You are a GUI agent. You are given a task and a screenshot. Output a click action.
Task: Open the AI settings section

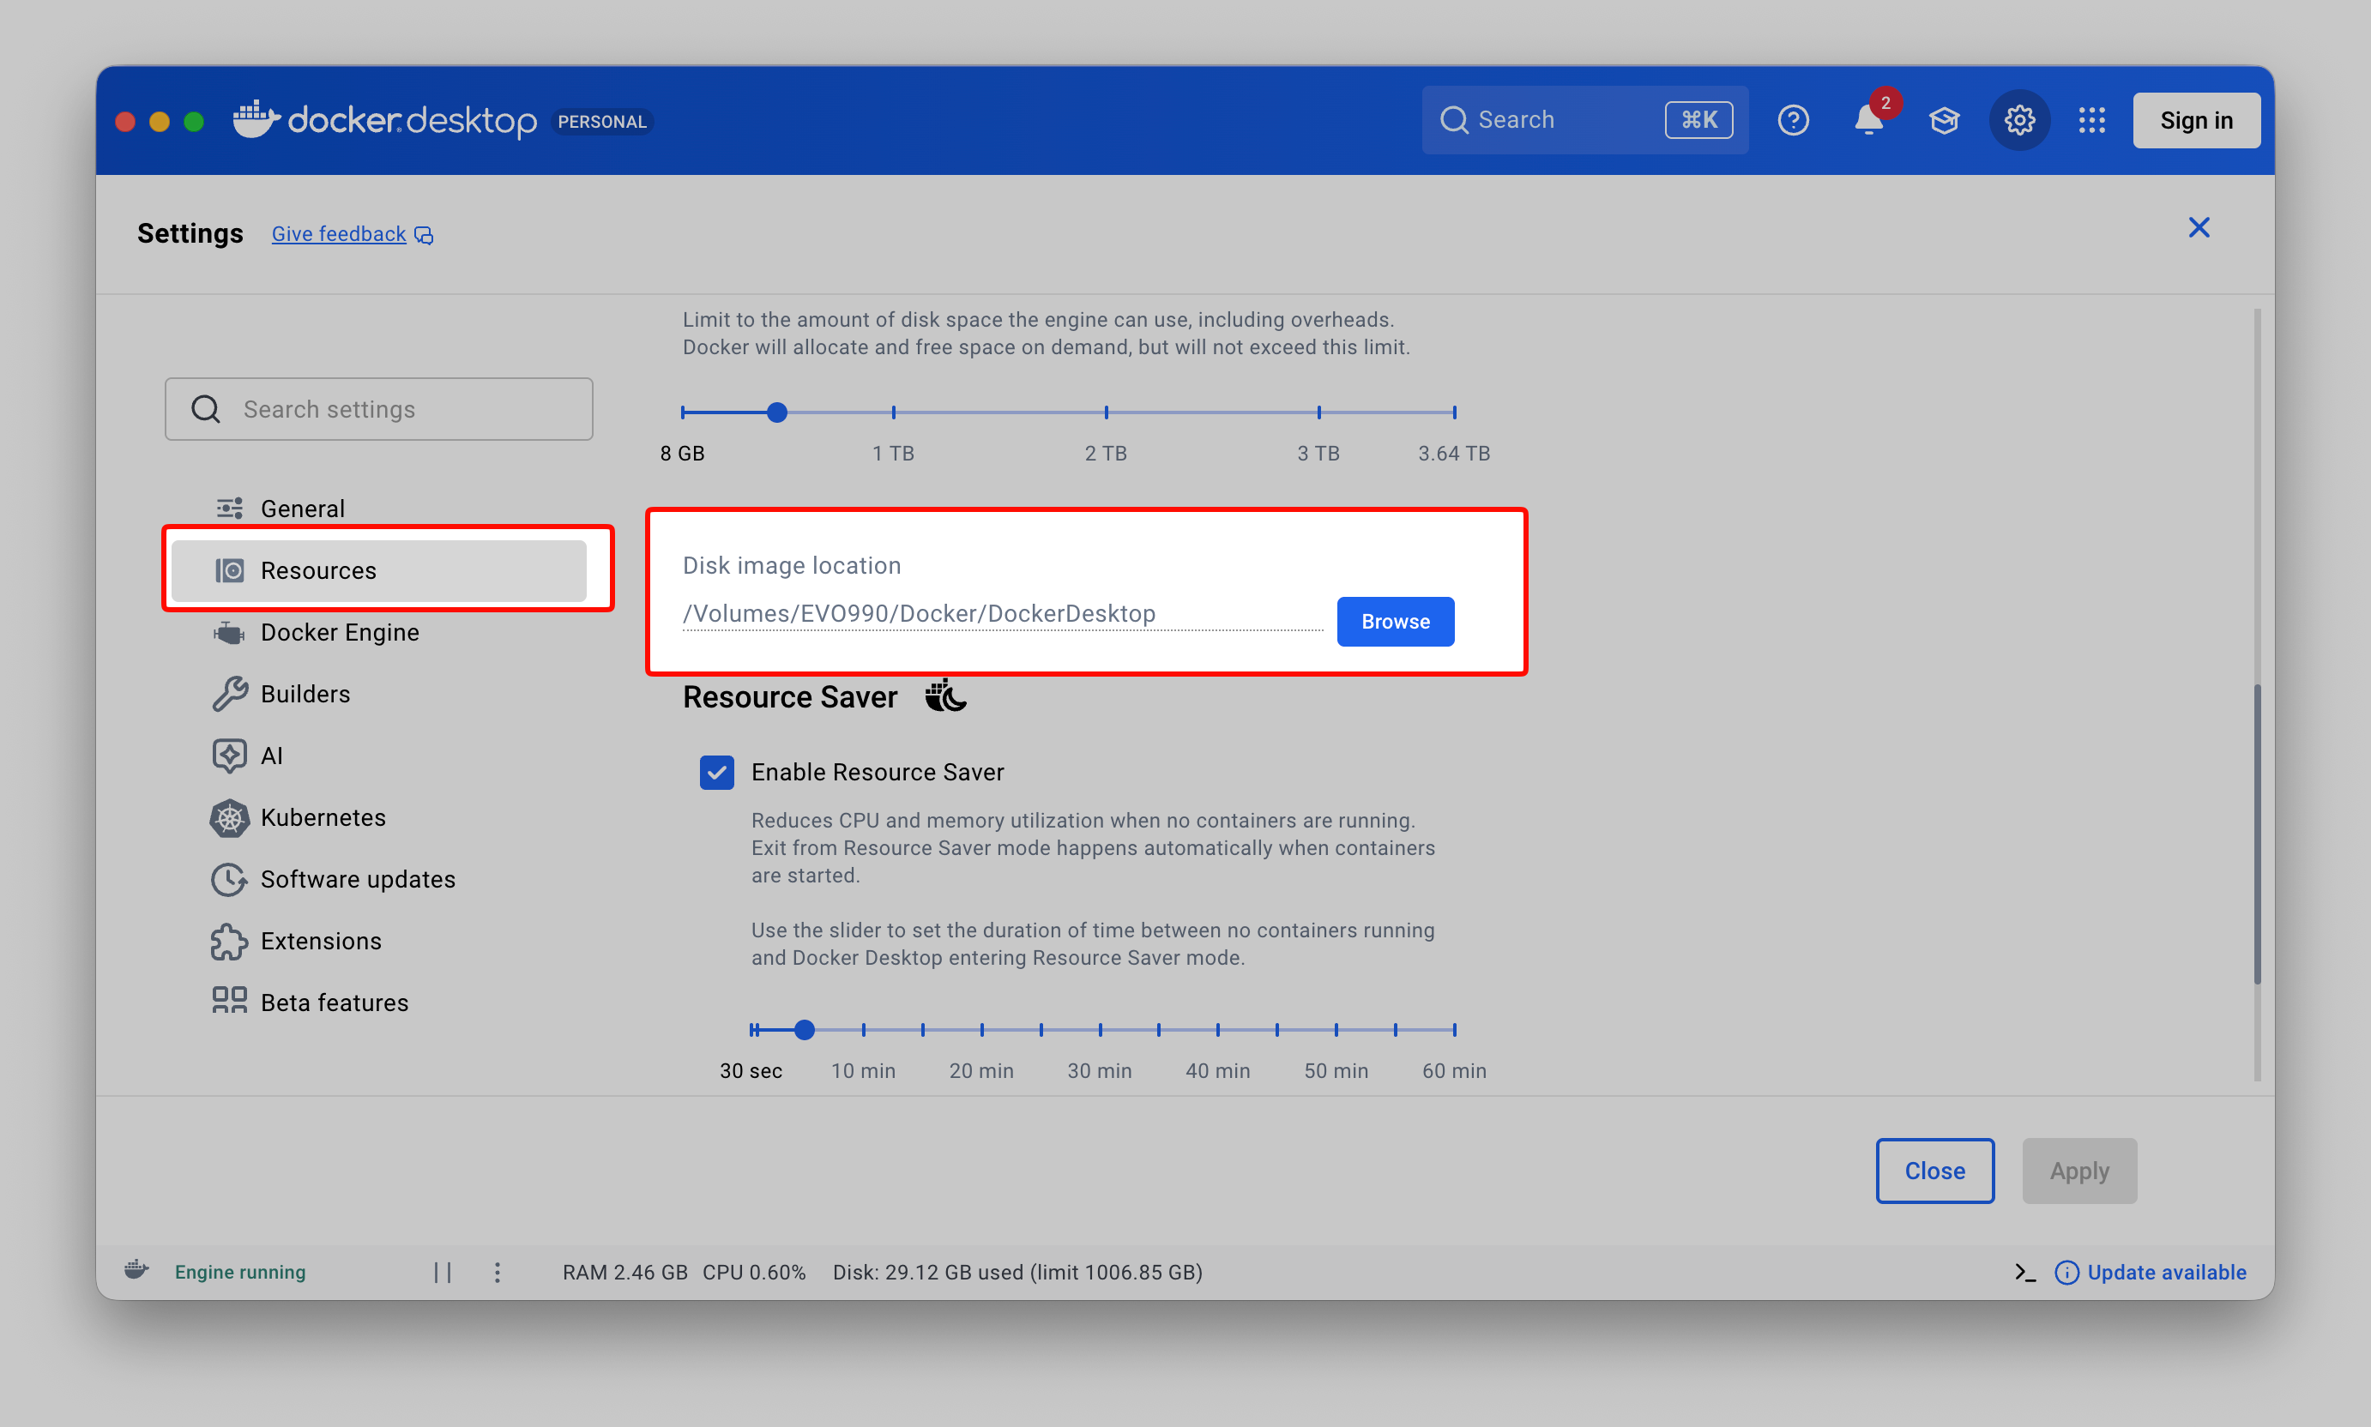pyautogui.click(x=379, y=756)
